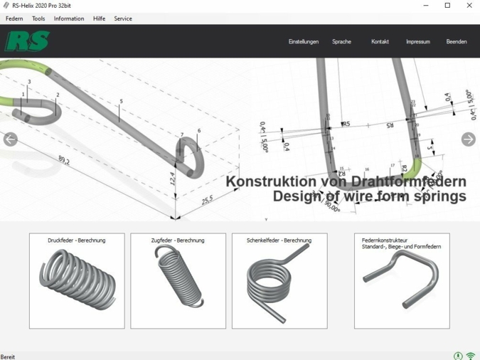
Task: Open the Service menu
Action: (x=123, y=18)
